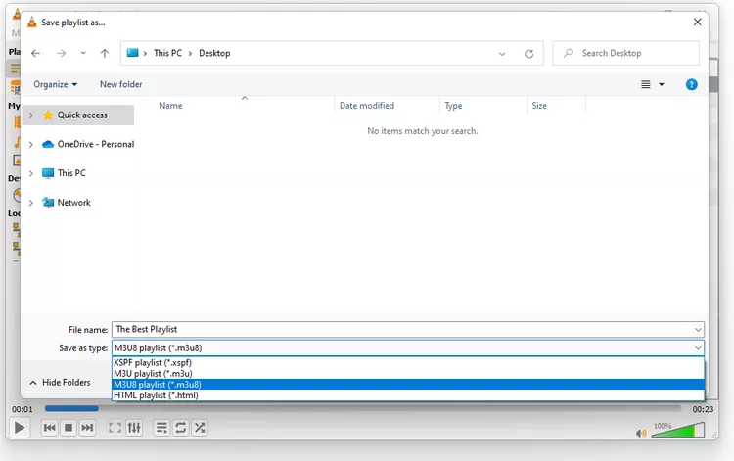Expand the Quick access tree node
Image resolution: width=734 pixels, height=461 pixels.
click(30, 115)
